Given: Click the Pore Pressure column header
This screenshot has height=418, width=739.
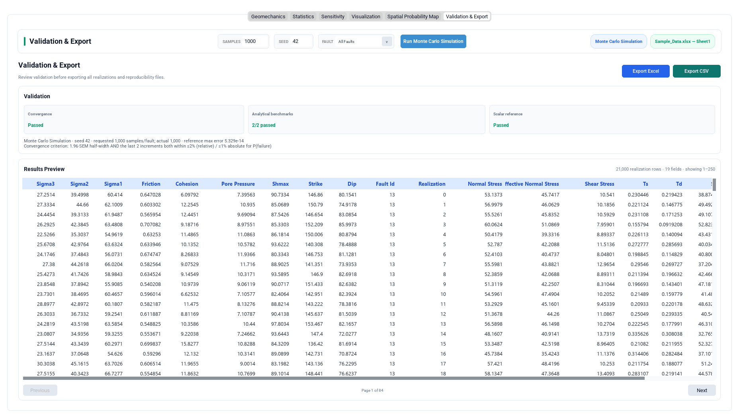Looking at the screenshot, I should point(238,184).
